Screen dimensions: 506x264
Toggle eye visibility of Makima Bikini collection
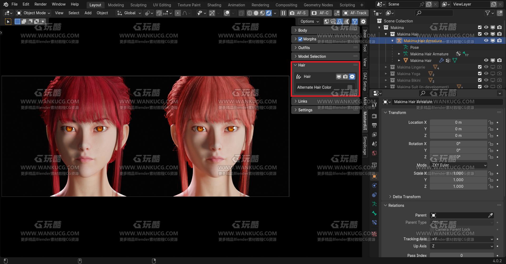pos(486,80)
